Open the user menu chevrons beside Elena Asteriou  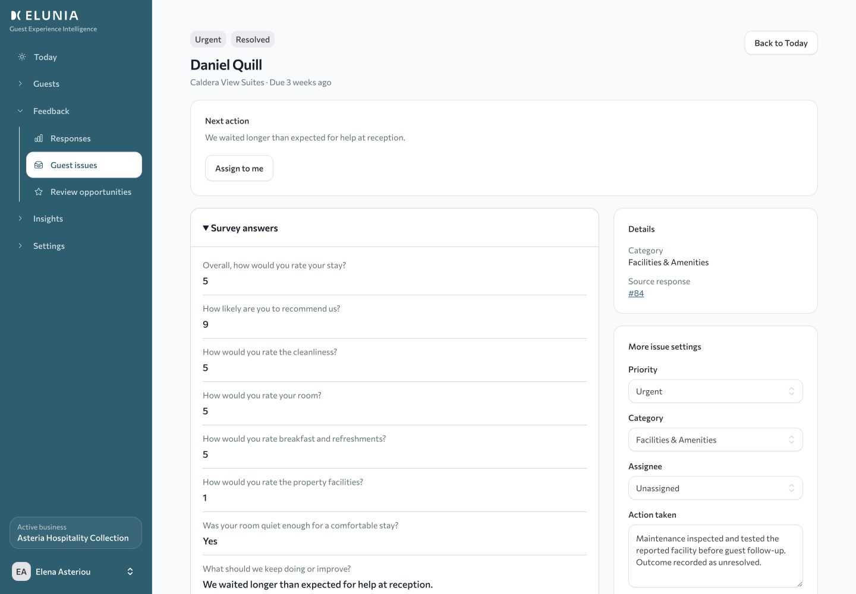click(130, 571)
